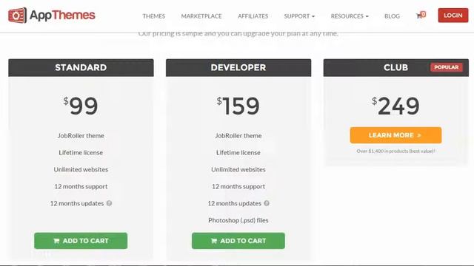The image size is (474, 266).
Task: Click the Learn More button for Club
Action: pos(395,135)
